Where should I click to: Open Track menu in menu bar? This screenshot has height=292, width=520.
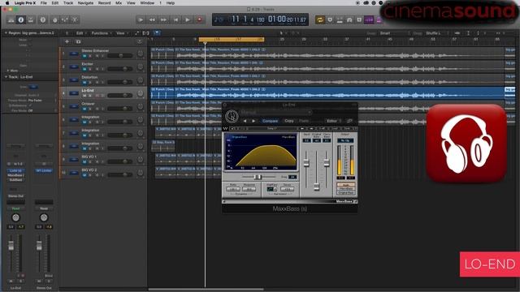(x=68, y=3)
